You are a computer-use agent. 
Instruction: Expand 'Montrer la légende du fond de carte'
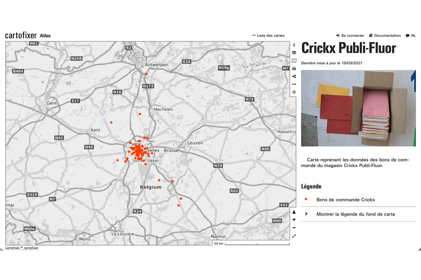pyautogui.click(x=356, y=214)
